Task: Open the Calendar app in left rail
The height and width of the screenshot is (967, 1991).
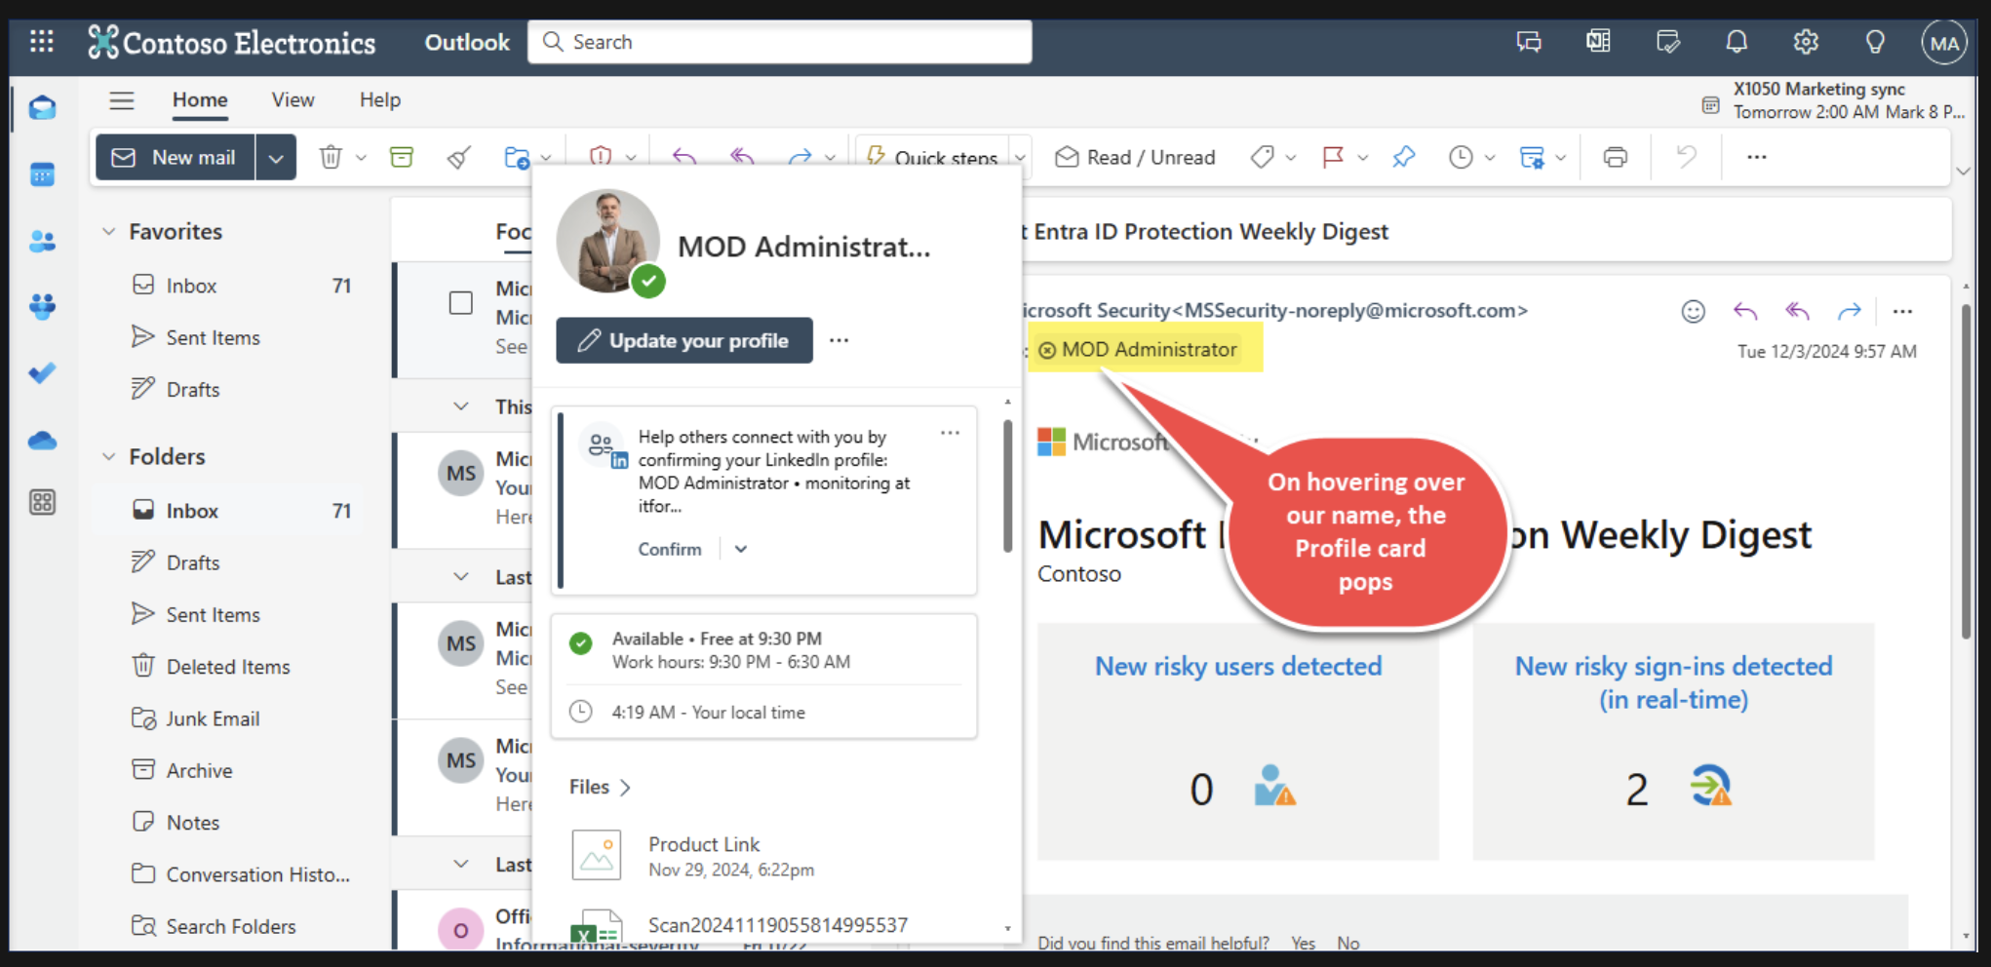Action: pos(42,174)
